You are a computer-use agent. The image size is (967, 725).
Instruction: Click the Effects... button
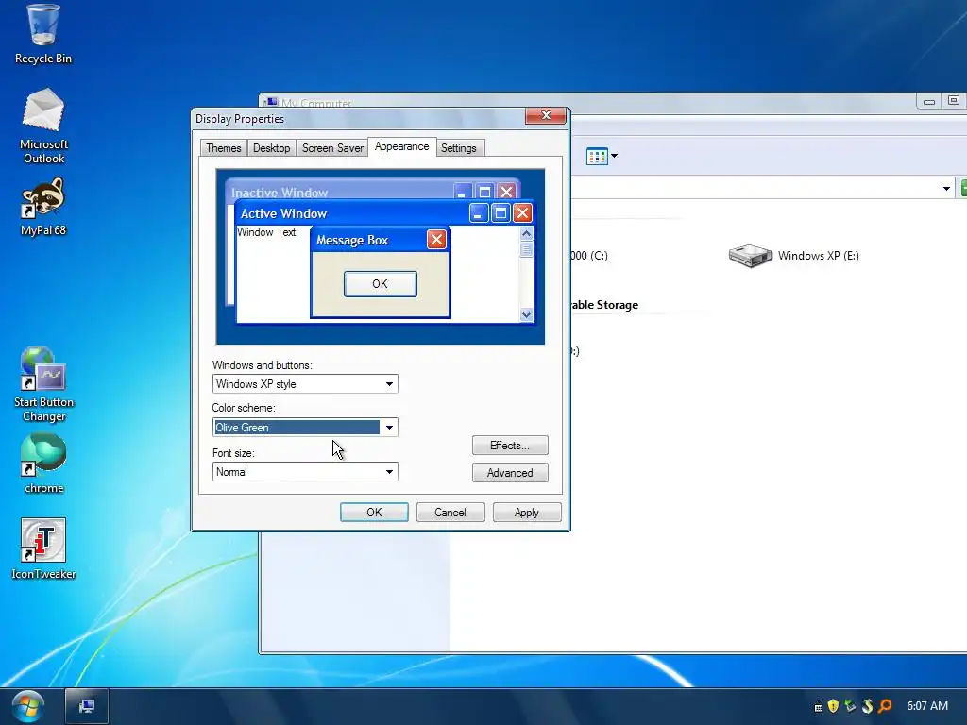510,446
